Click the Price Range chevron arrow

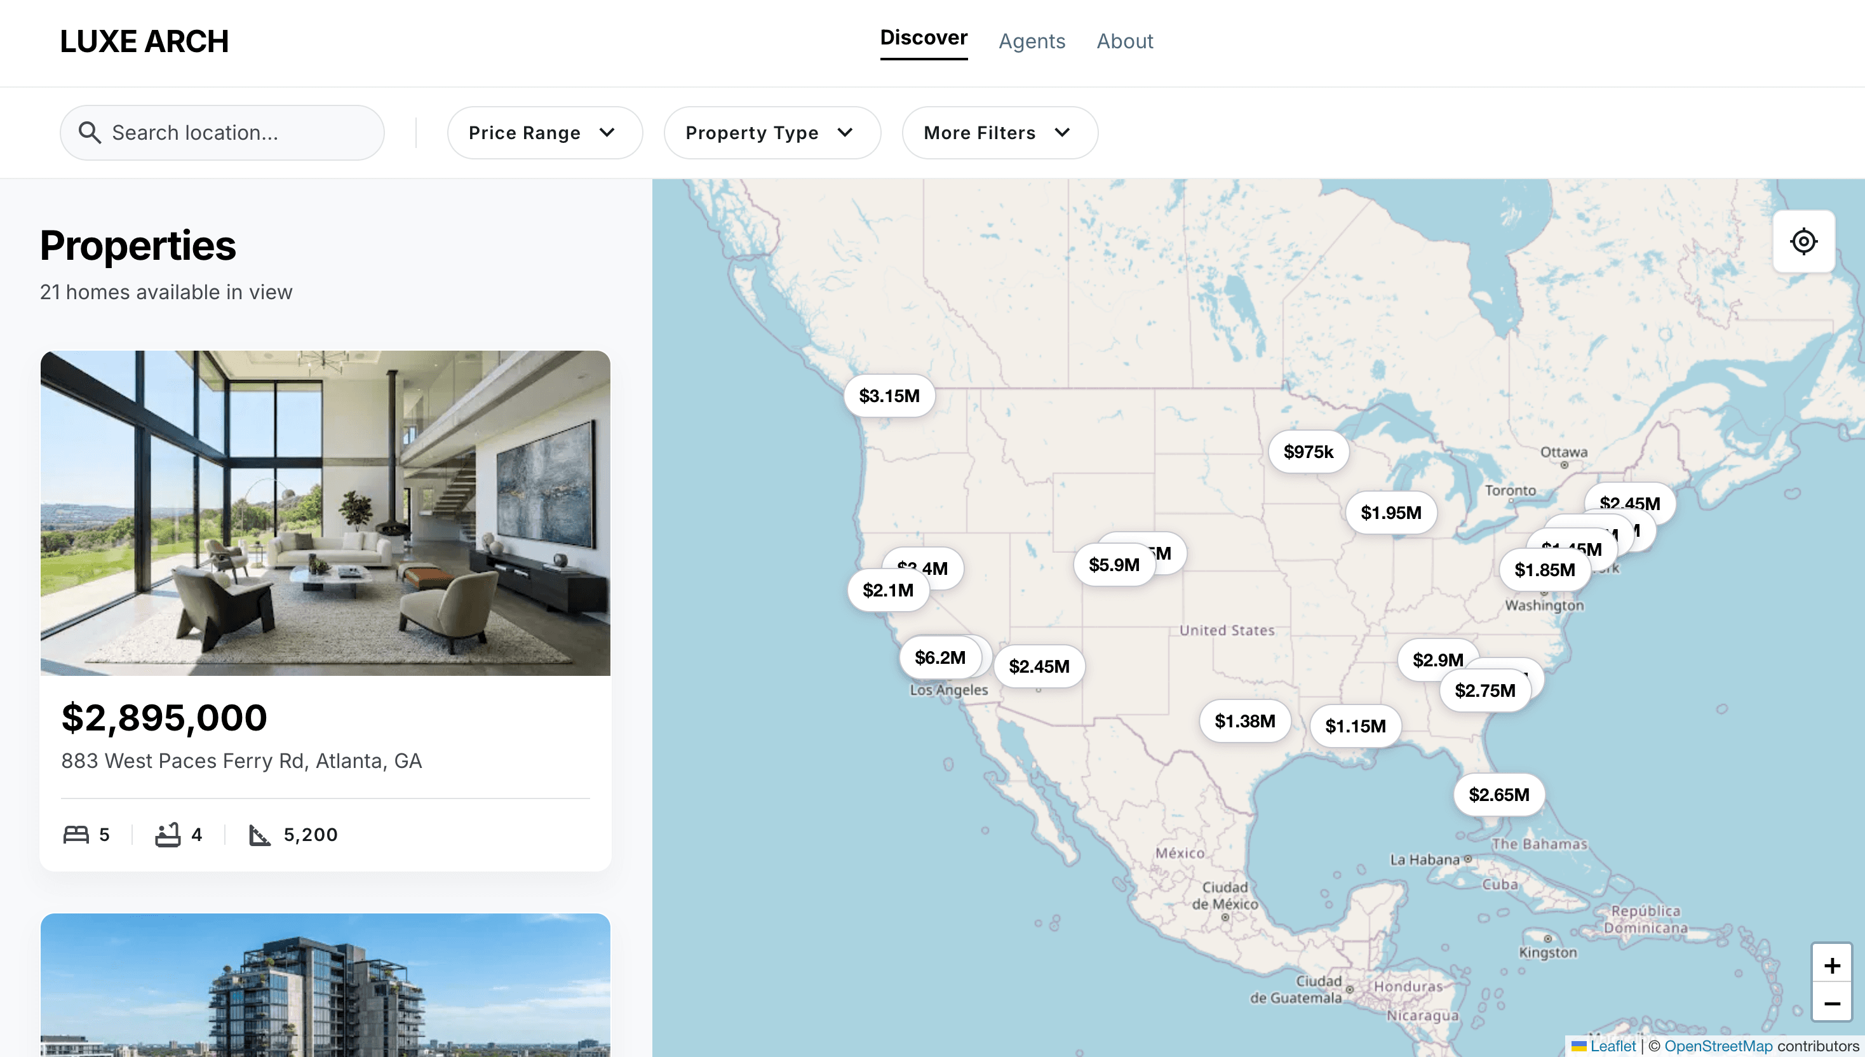point(607,133)
